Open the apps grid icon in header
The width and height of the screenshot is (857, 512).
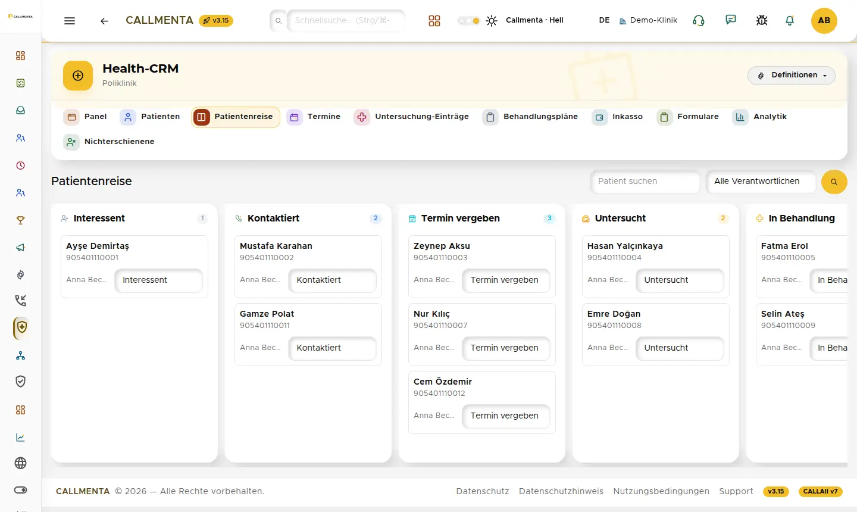pos(434,21)
